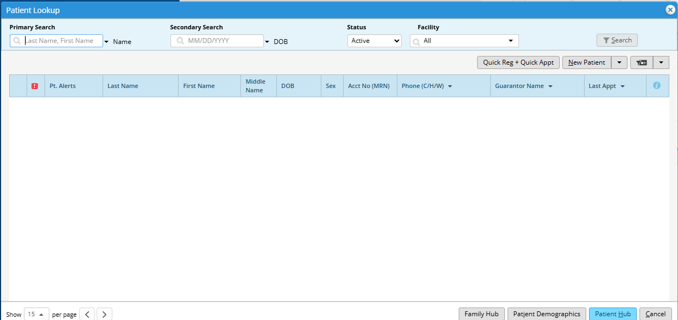Viewport: 678px width, 320px height.
Task: Click the magnifier icon in Primary Search field
Action: click(x=17, y=41)
